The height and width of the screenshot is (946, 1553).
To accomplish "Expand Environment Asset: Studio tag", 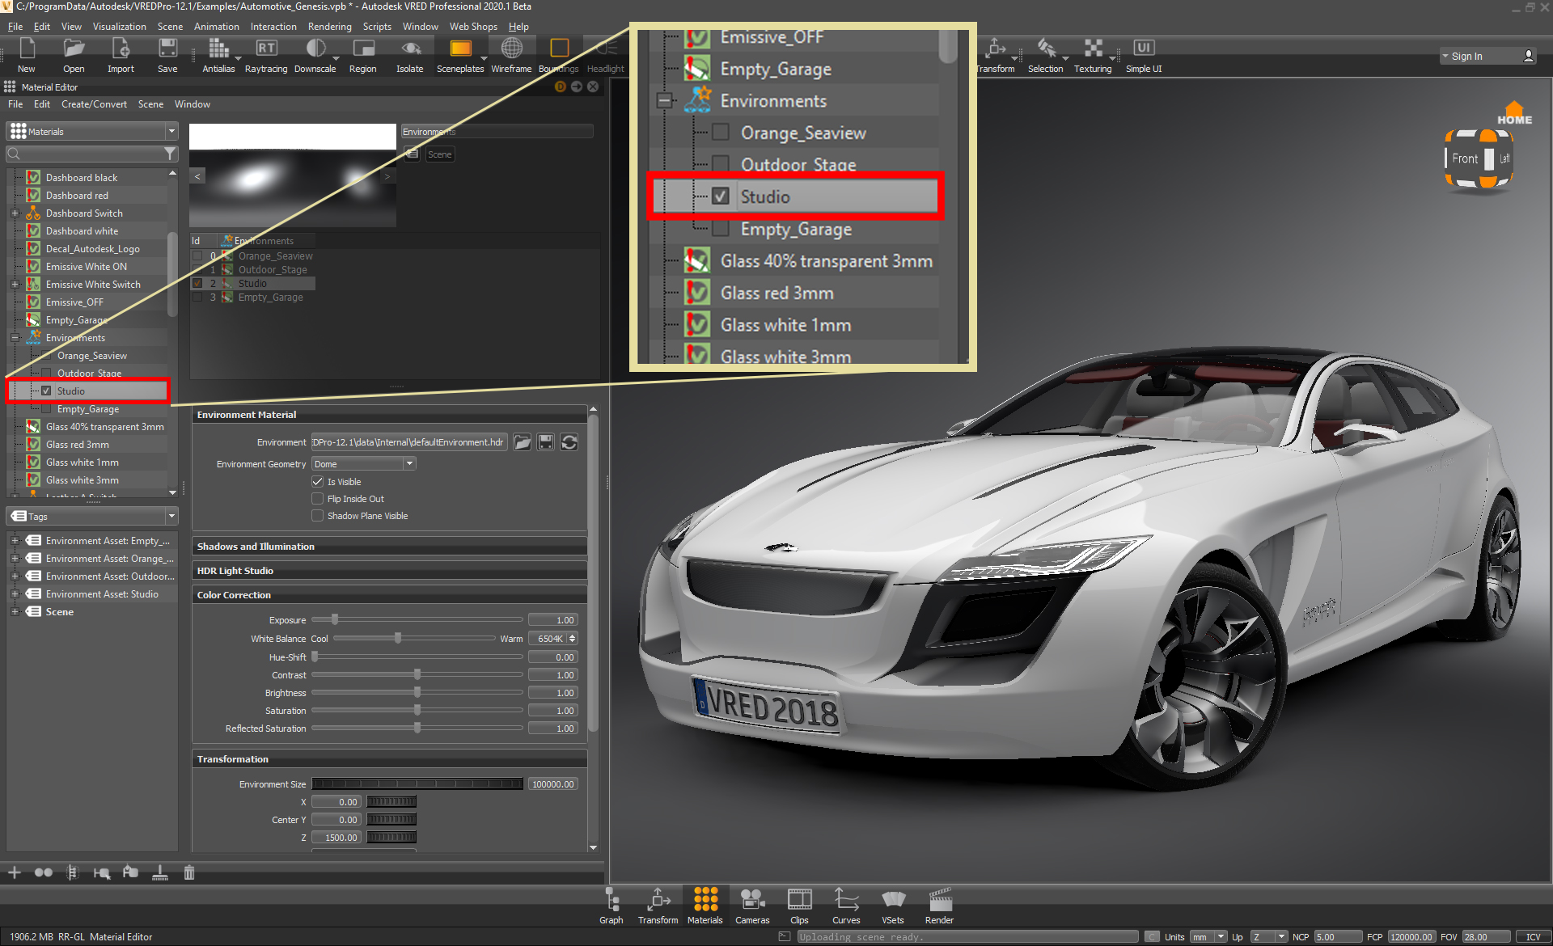I will click(15, 594).
